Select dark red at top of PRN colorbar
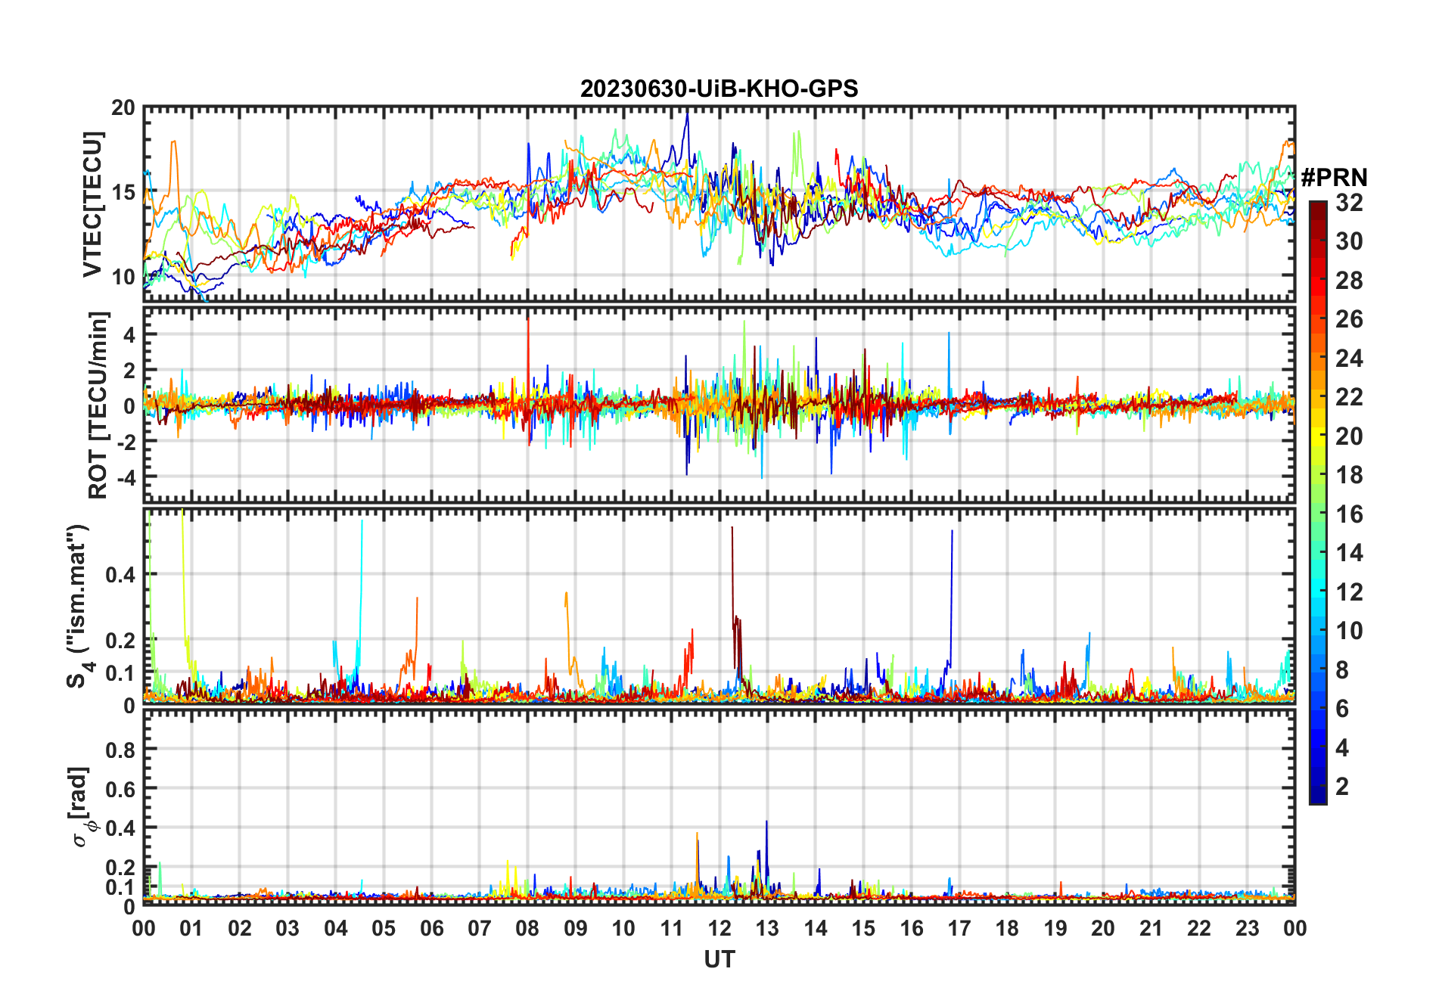1439x1006 pixels. [x=1318, y=209]
